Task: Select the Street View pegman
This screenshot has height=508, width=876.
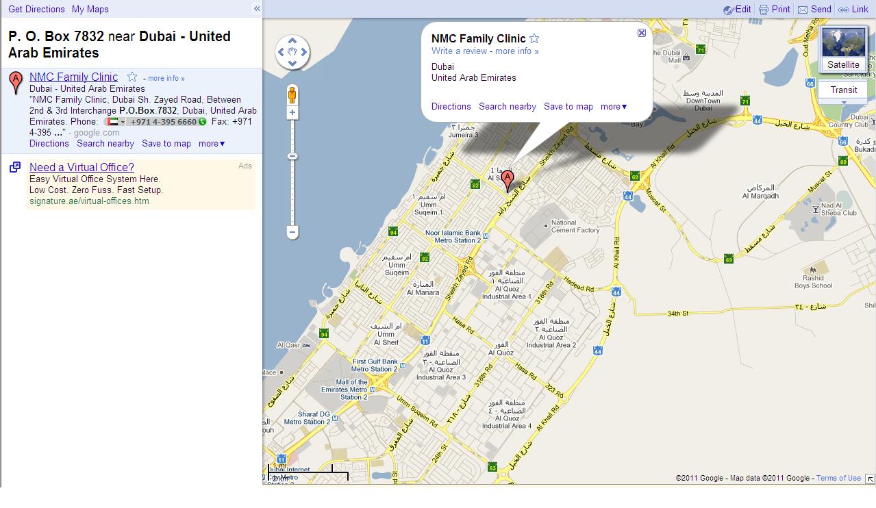Action: pos(292,94)
